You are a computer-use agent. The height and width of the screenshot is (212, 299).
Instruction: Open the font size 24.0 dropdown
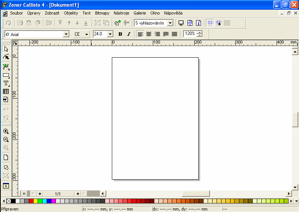[x=110, y=34]
